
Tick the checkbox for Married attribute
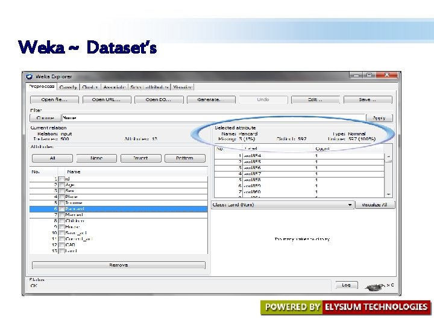click(61, 215)
